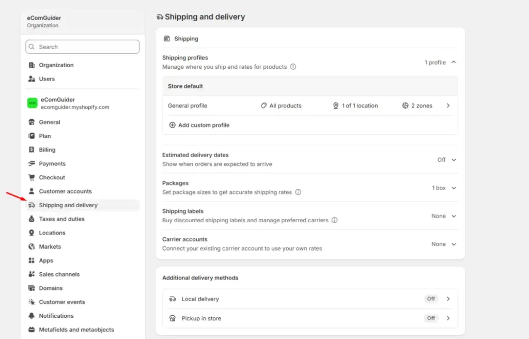Expand the Packages section chevron
529x339 pixels.
[454, 188]
